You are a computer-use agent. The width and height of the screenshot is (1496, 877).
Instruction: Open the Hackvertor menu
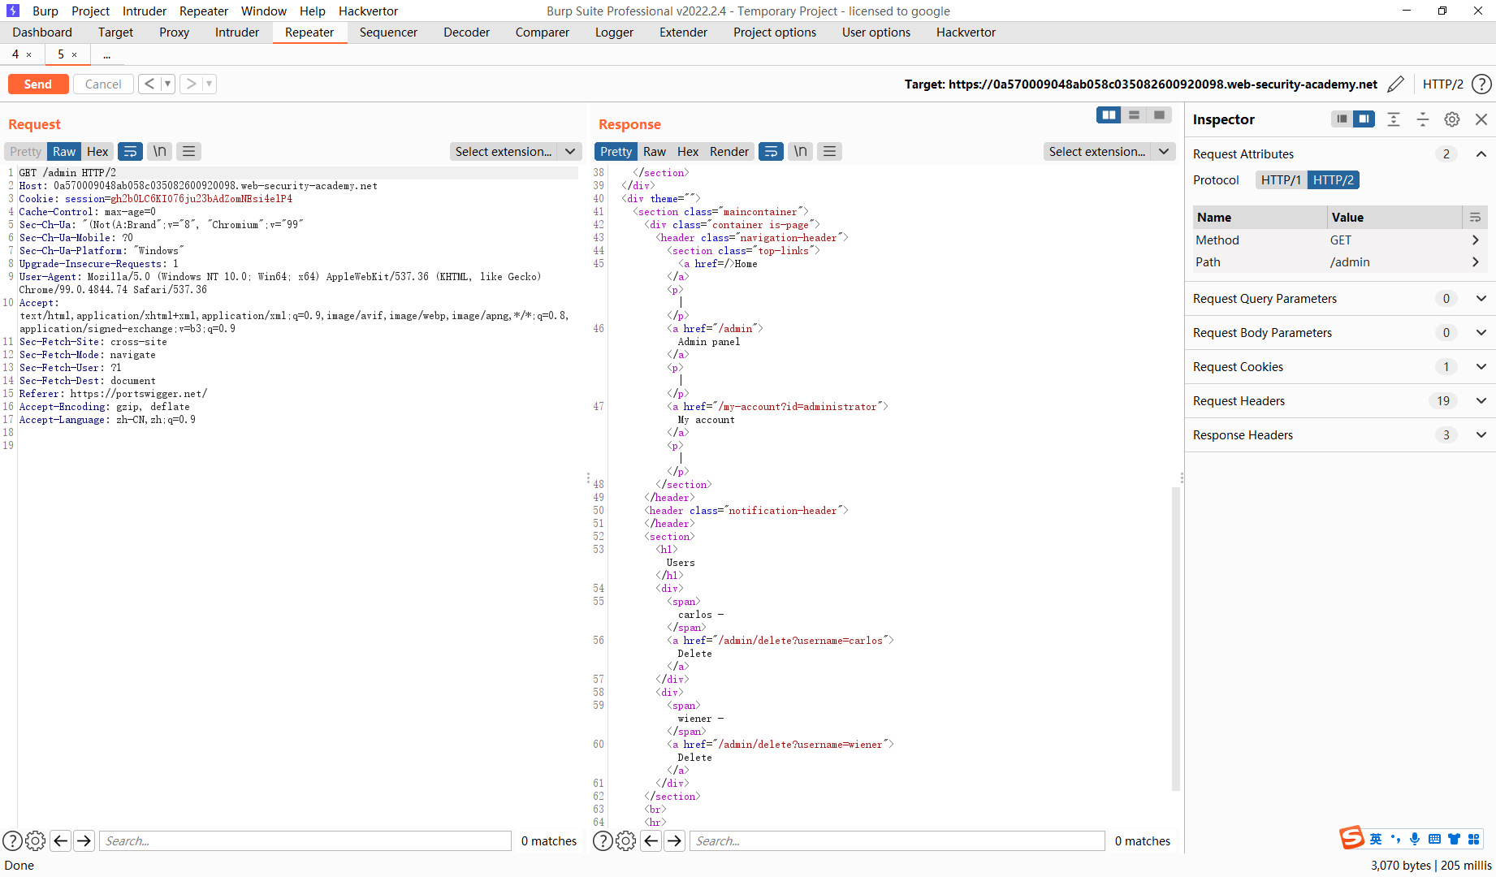[x=368, y=11]
